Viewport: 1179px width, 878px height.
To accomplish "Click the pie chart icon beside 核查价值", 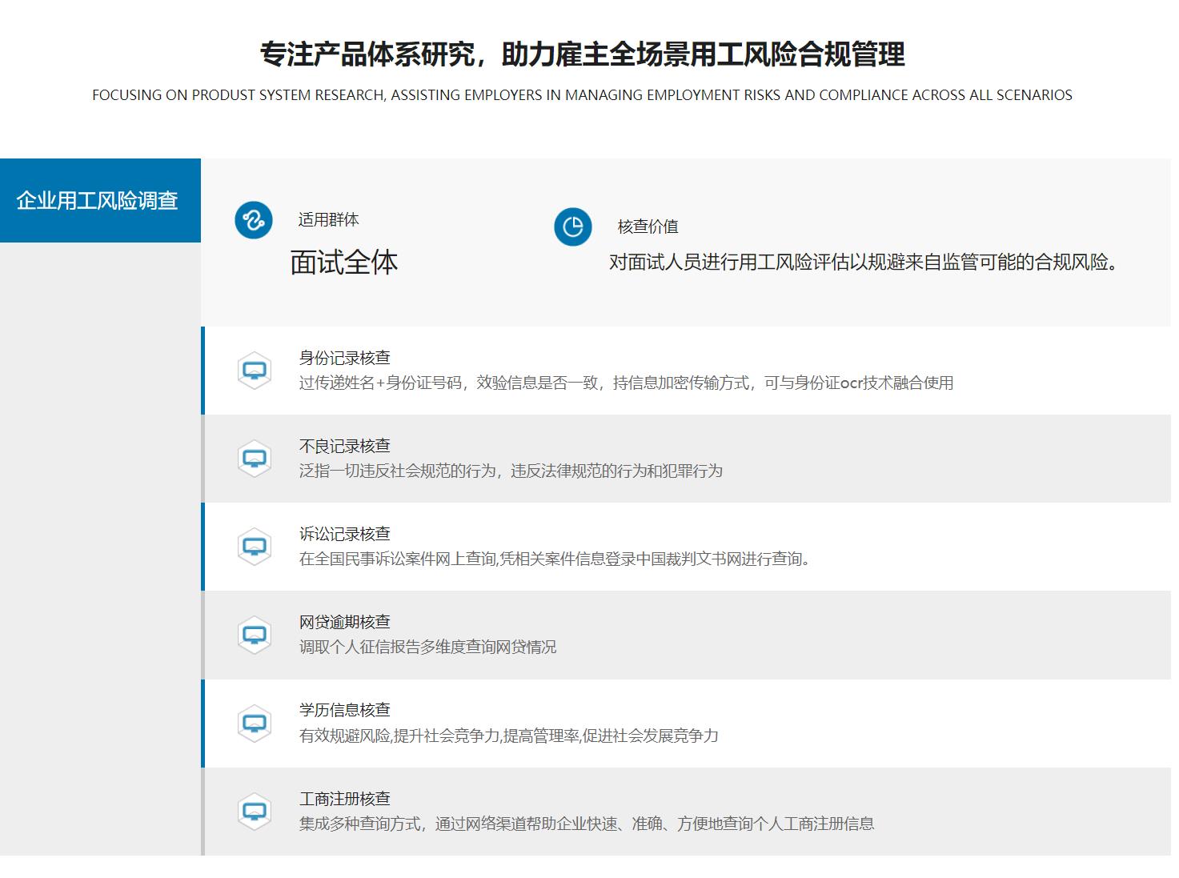I will point(573,227).
